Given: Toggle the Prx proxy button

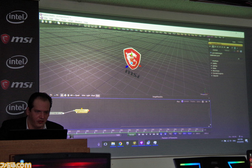Looking at the screenshot, I should pos(180,134).
